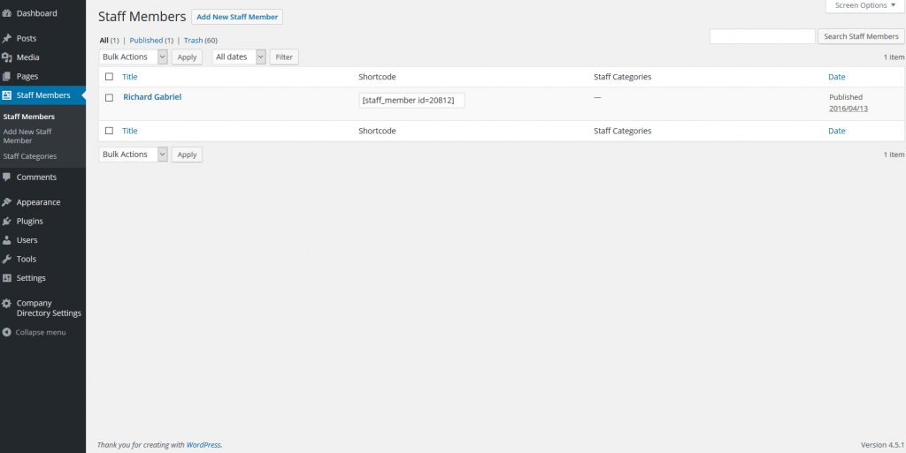Click the Collapse menu arrow icon
This screenshot has width=906, height=453.
click(7, 332)
